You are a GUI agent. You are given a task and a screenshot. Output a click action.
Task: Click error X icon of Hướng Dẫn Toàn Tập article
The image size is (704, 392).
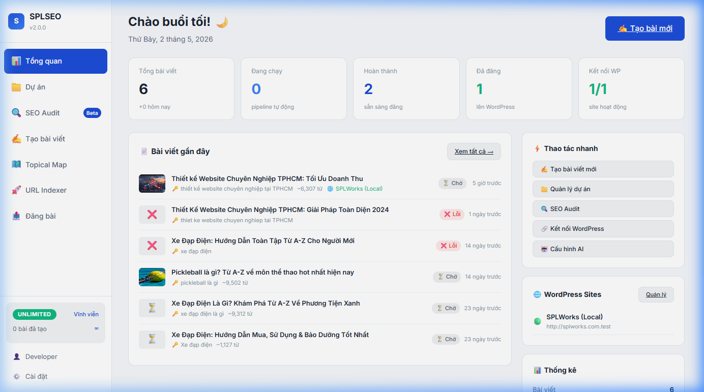(x=152, y=246)
